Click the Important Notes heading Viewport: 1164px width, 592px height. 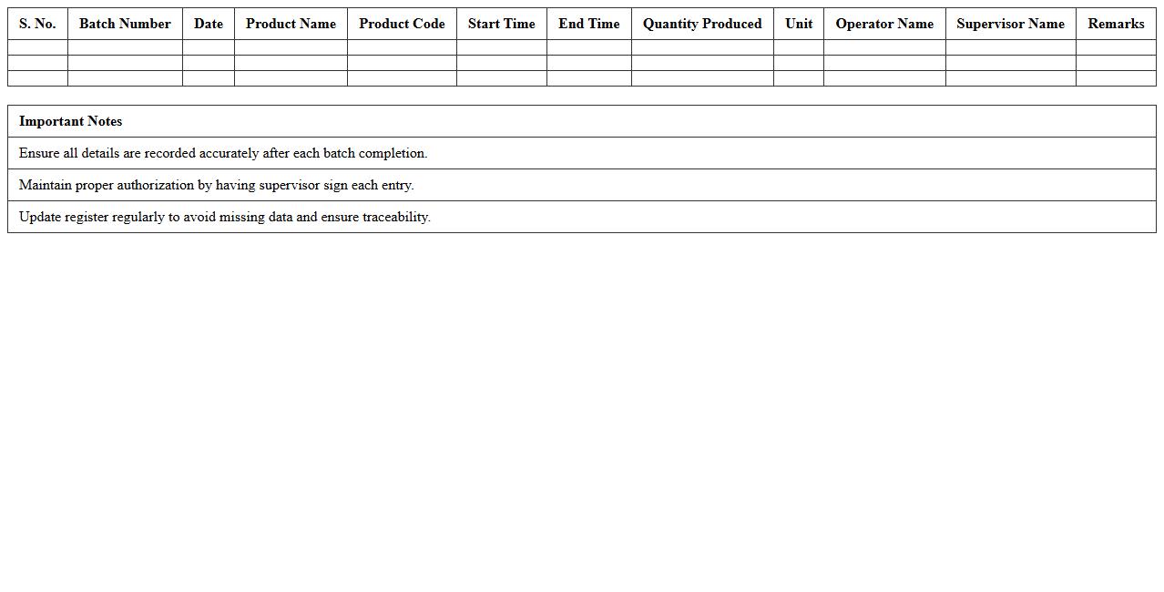pos(71,121)
